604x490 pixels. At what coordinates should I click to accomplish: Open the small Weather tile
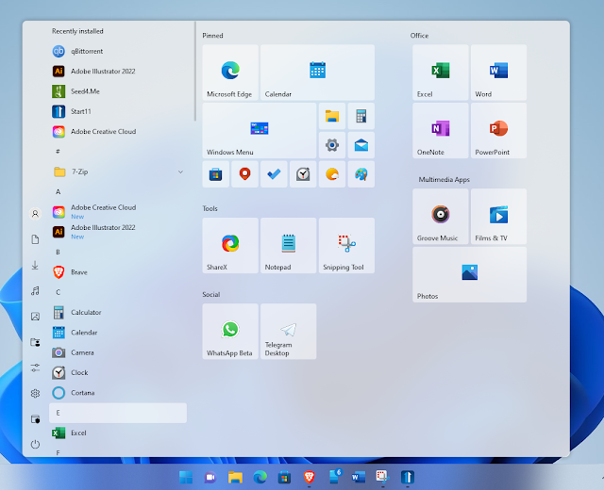(332, 174)
